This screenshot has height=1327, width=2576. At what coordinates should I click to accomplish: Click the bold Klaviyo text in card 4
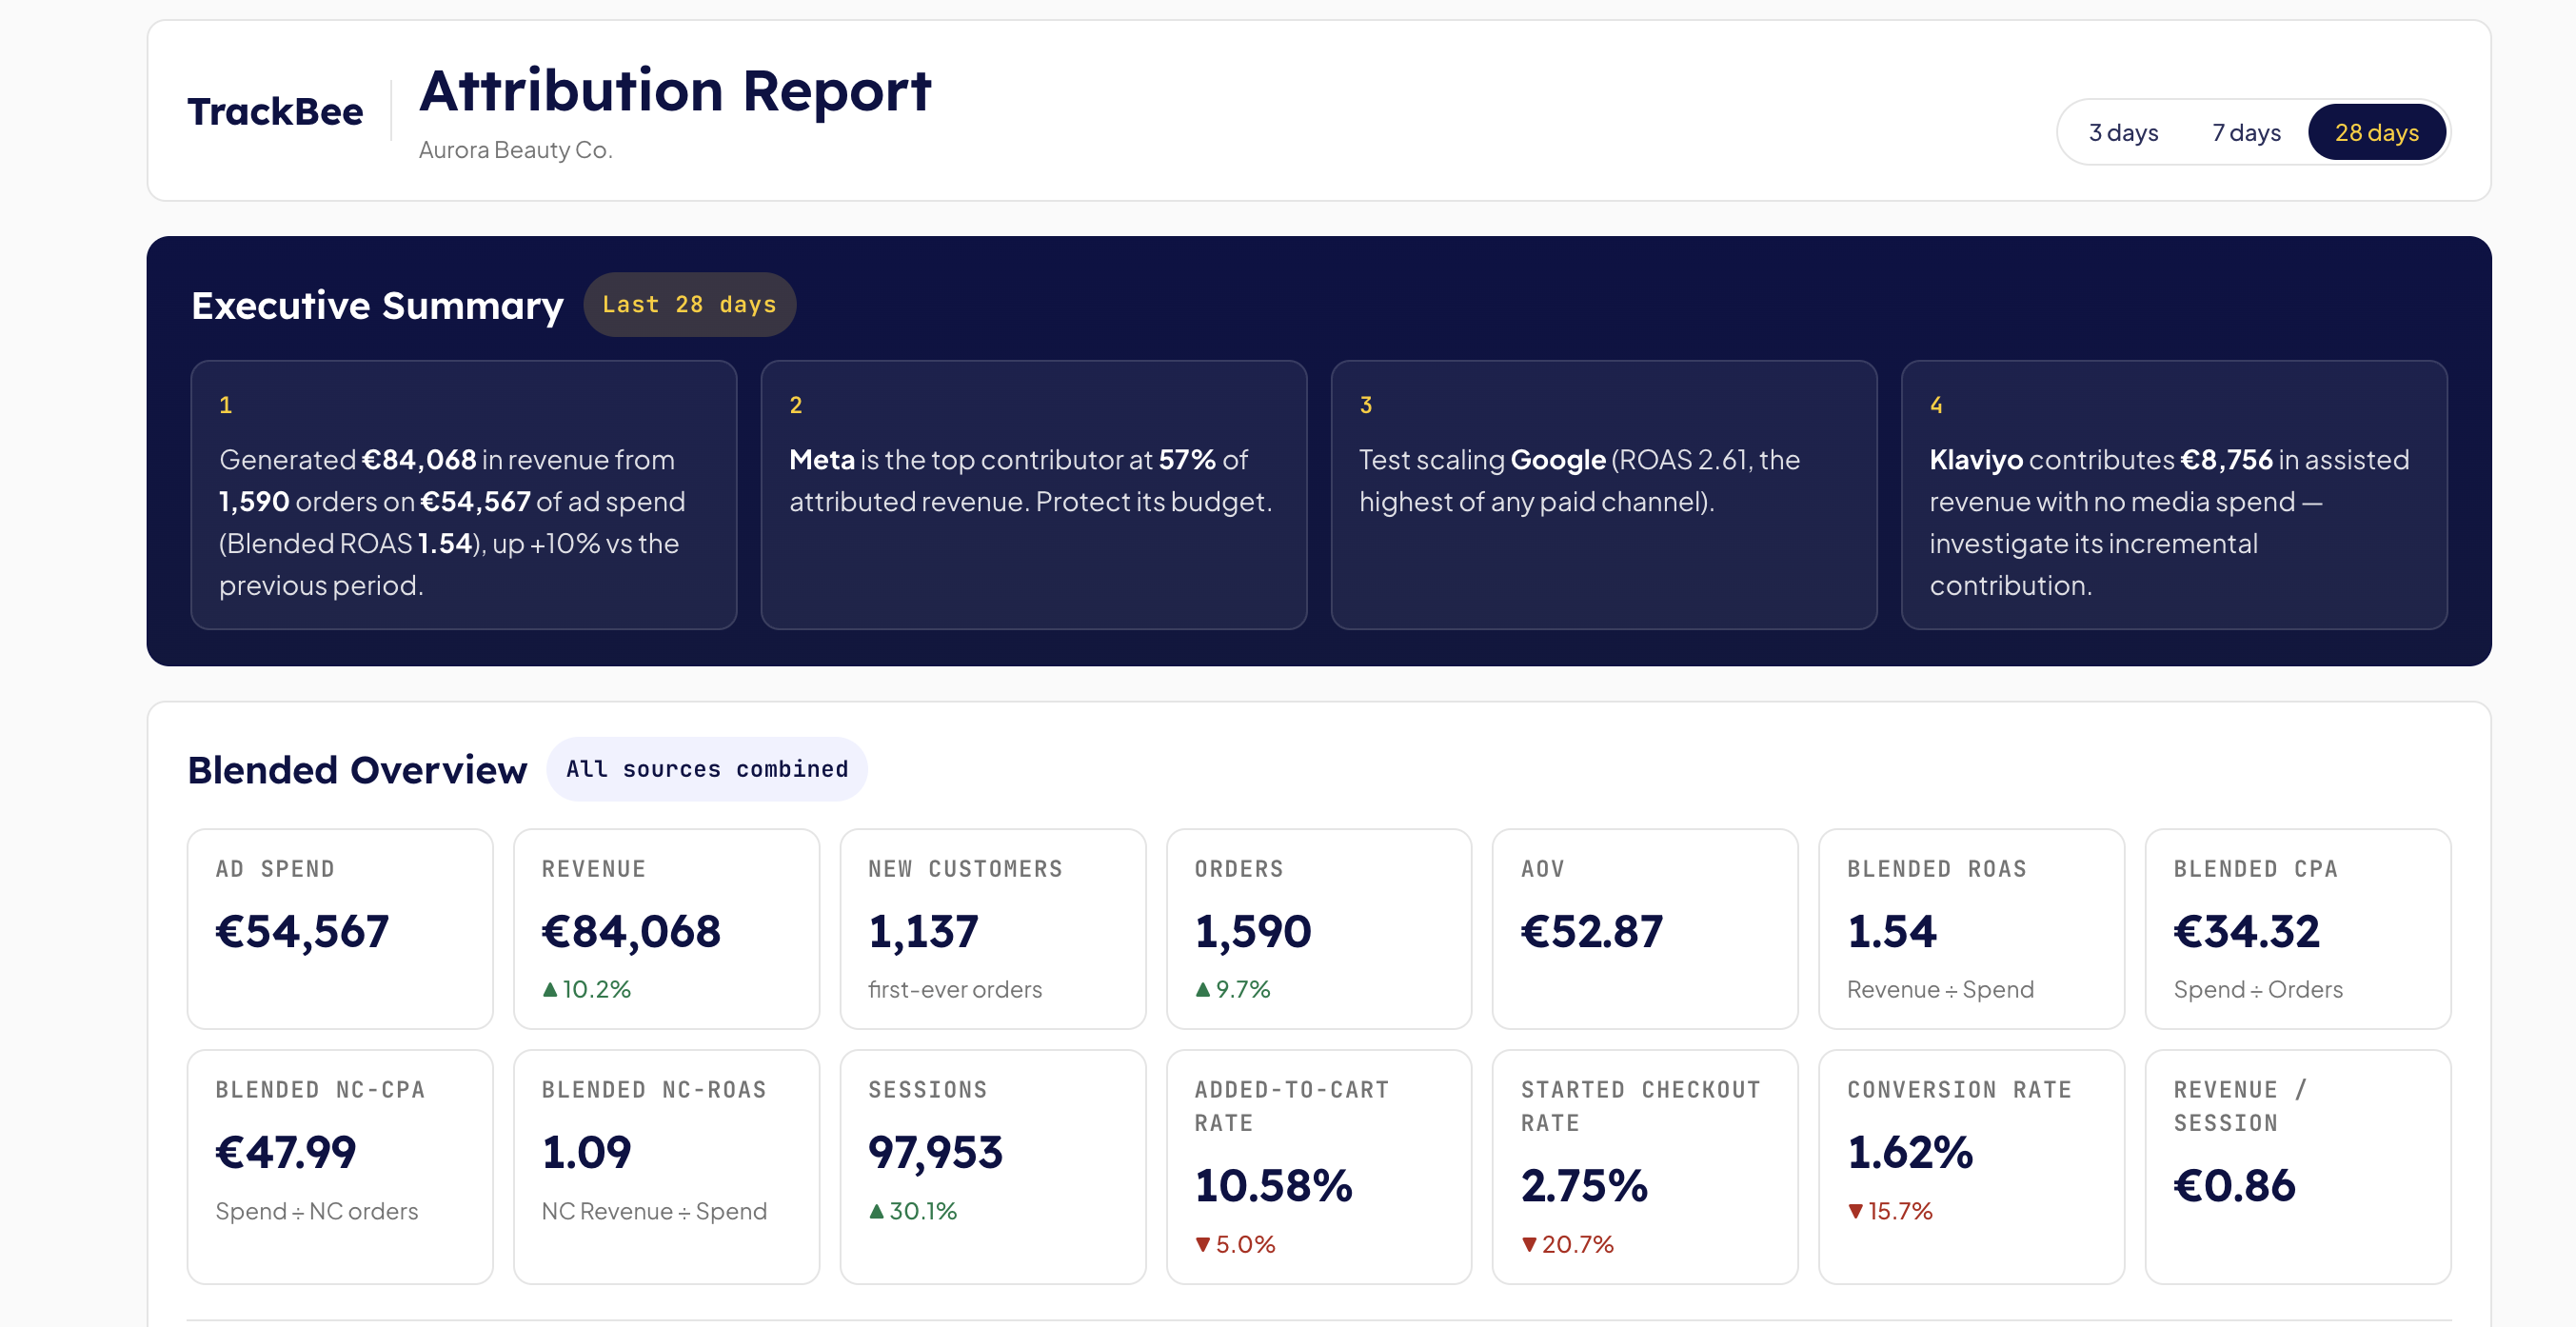(x=1976, y=459)
